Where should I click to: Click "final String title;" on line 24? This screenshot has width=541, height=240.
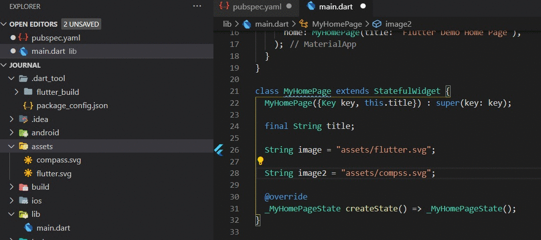[x=309, y=126]
